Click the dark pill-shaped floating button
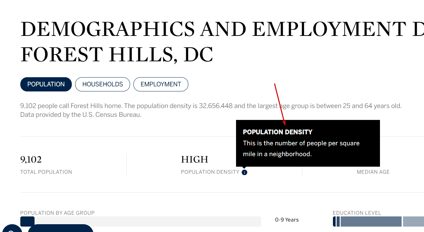 (x=61, y=228)
